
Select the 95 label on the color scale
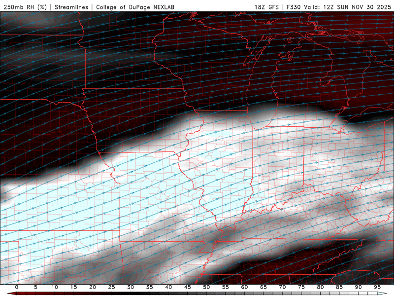coord(377,287)
